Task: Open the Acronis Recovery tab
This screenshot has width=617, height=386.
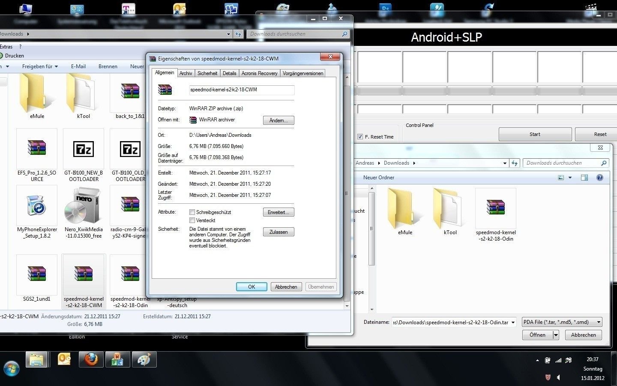Action: (259, 73)
